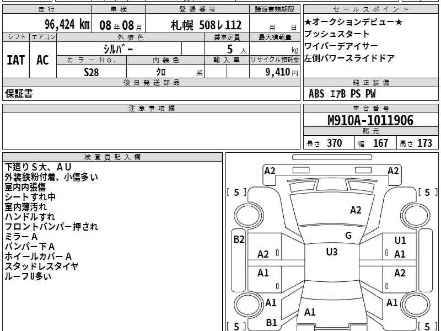The image size is (441, 331).
Task: Select the U1 damage mark
Action: 400,241
